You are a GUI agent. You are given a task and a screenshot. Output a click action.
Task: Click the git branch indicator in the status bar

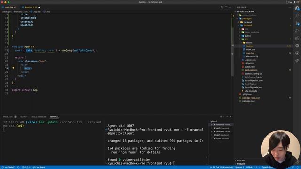pos(8,167)
